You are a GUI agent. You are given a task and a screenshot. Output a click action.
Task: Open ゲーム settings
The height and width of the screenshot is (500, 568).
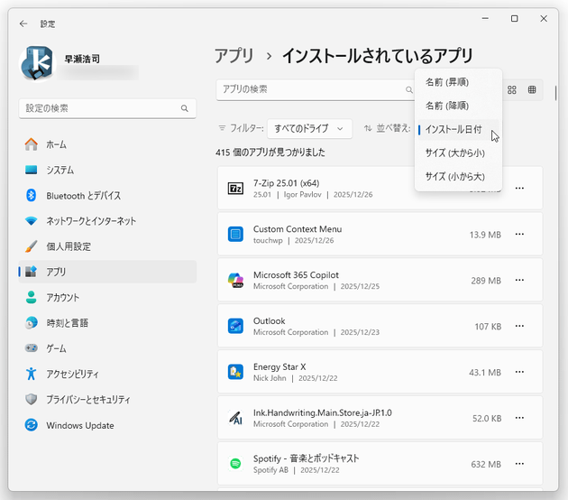pyautogui.click(x=107, y=348)
